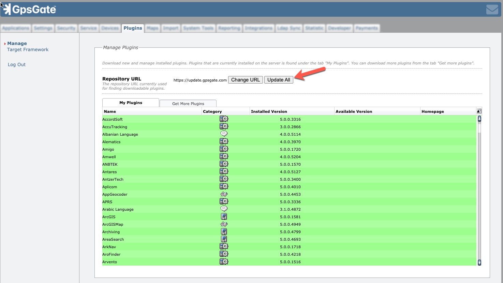Click the category icon in AccordSoft row
This screenshot has height=283, width=503.
click(x=224, y=119)
